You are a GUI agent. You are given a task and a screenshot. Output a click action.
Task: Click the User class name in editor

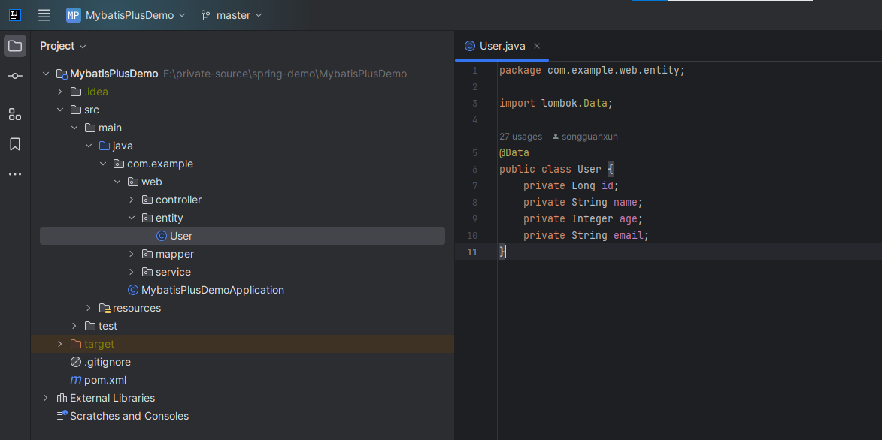coord(589,169)
